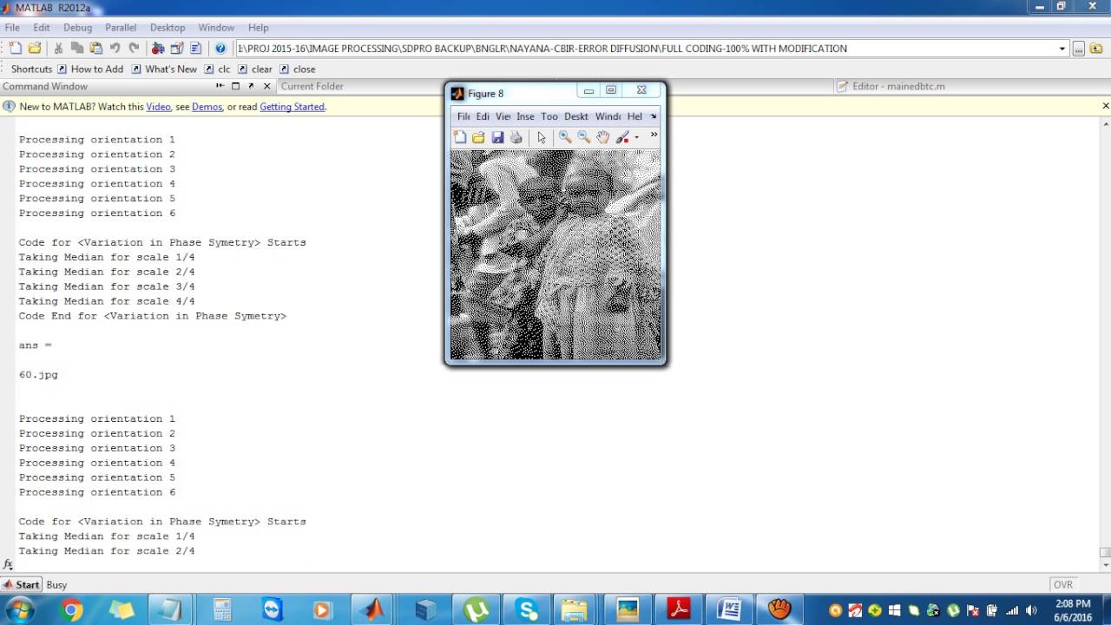Open the Debug menu
This screenshot has width=1111, height=625.
click(77, 28)
